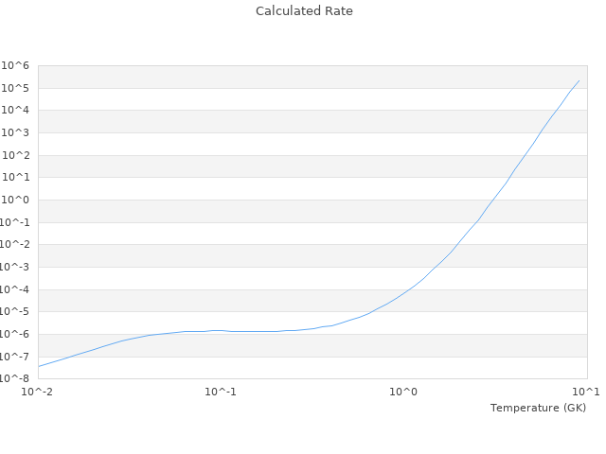Click the 10^-4 y-axis tick label

(x=14, y=289)
